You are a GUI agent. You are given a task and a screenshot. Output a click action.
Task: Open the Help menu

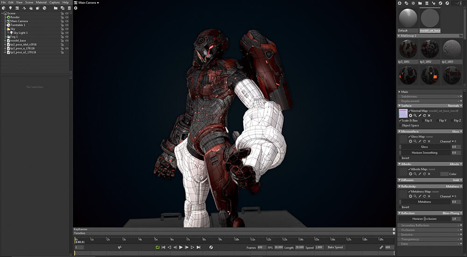[65, 2]
